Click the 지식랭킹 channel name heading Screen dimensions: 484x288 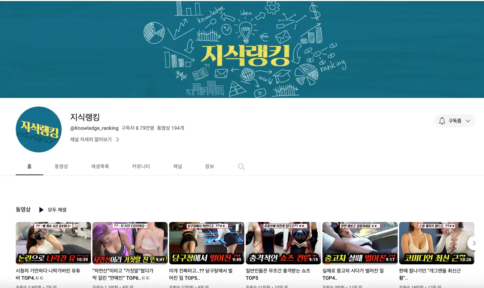click(85, 117)
